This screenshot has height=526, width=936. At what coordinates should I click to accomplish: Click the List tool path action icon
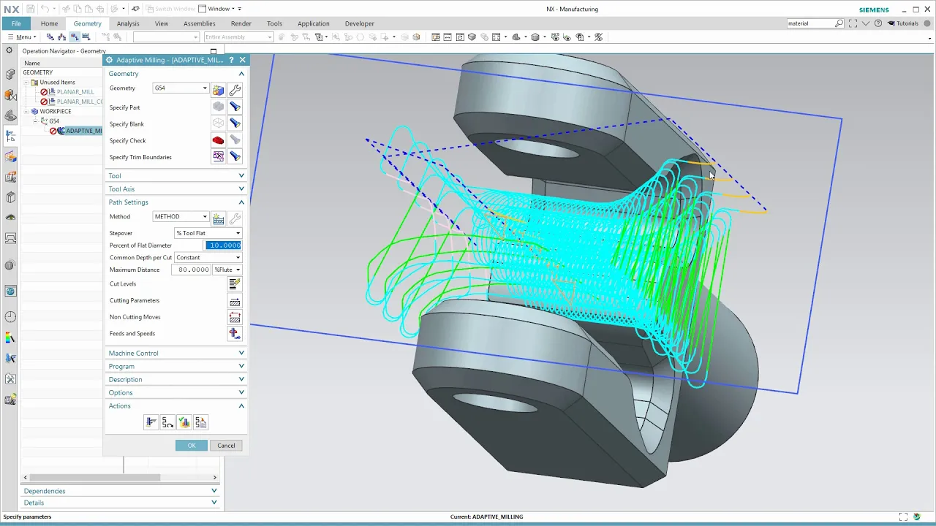coord(200,422)
